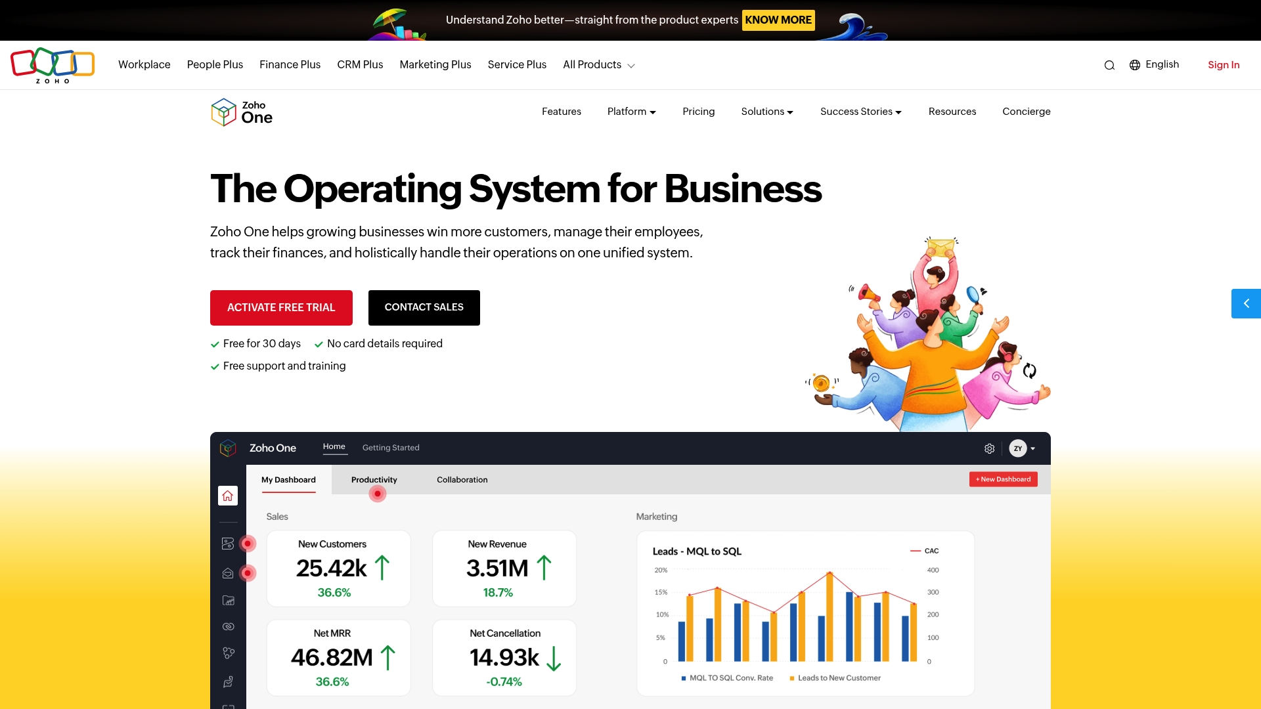
Task: Open Service Plus menu item
Action: click(x=517, y=64)
